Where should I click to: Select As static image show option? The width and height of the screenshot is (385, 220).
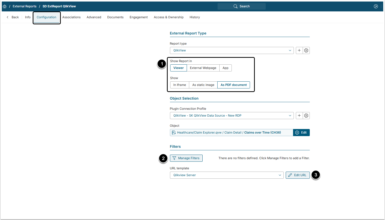203,85
